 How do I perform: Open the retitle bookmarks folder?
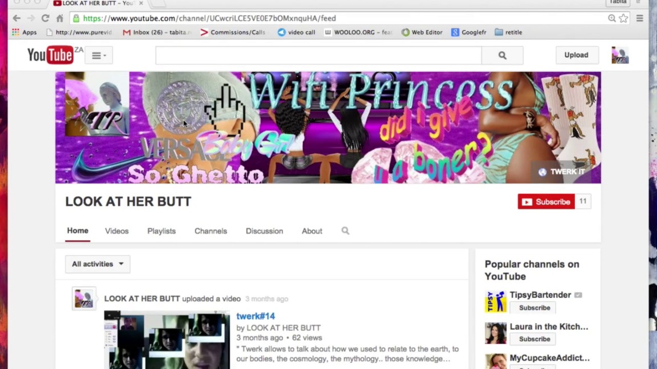508,32
